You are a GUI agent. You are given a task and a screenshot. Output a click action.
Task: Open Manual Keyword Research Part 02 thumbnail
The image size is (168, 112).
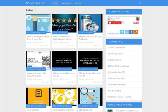tap(64, 59)
